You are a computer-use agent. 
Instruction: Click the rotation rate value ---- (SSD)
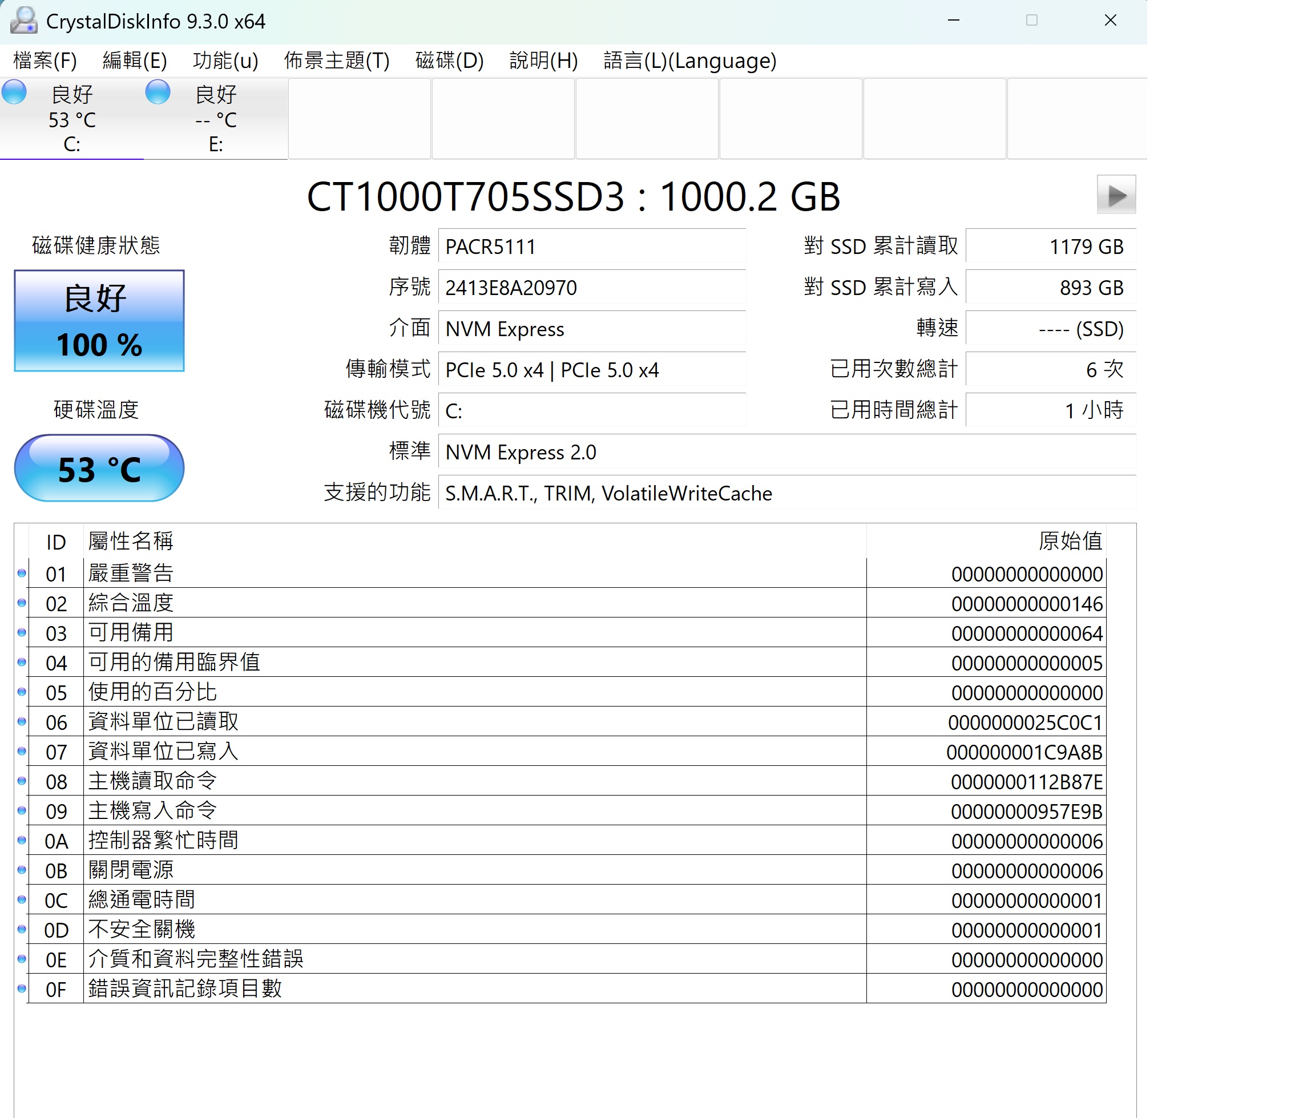tap(1051, 328)
